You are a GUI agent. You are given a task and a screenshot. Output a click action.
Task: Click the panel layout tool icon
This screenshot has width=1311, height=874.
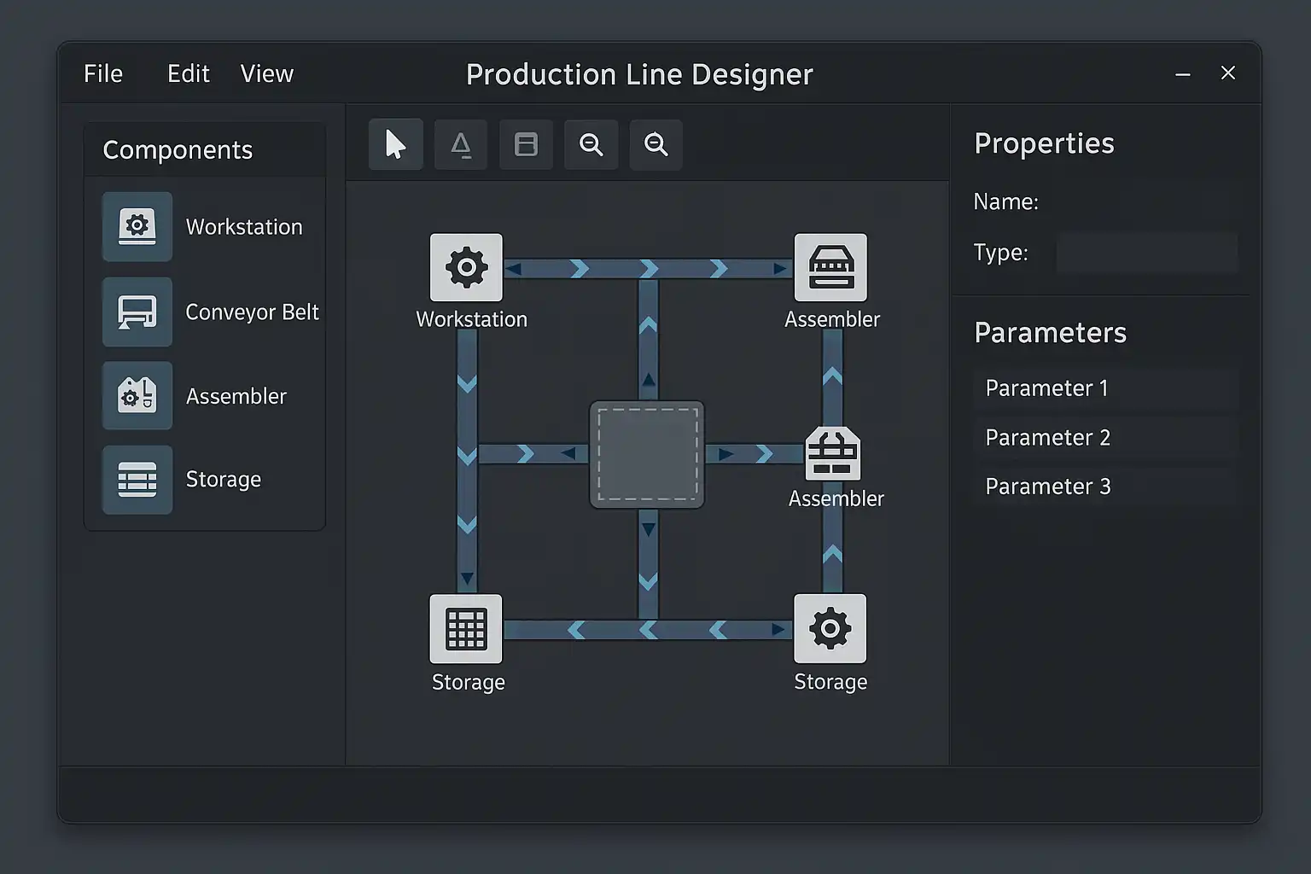526,144
